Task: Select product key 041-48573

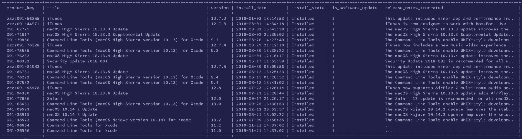Action: click(x=18, y=120)
